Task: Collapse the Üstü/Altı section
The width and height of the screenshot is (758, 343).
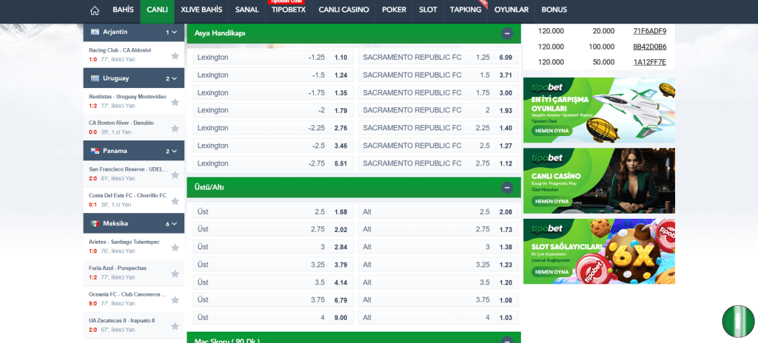Action: 507,188
